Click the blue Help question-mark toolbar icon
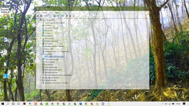 pos(54,16)
